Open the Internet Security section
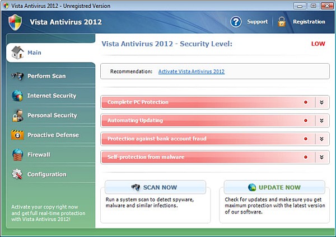 pos(52,96)
